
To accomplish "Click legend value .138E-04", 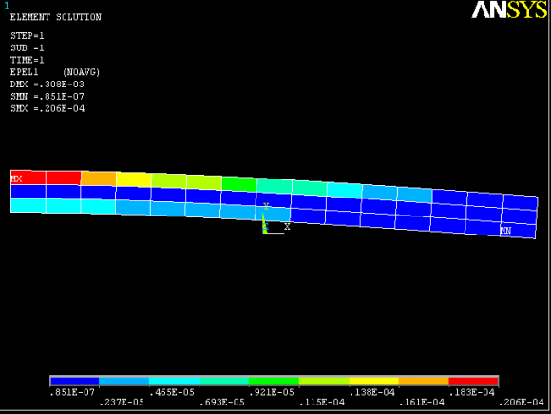I will 372,392.
